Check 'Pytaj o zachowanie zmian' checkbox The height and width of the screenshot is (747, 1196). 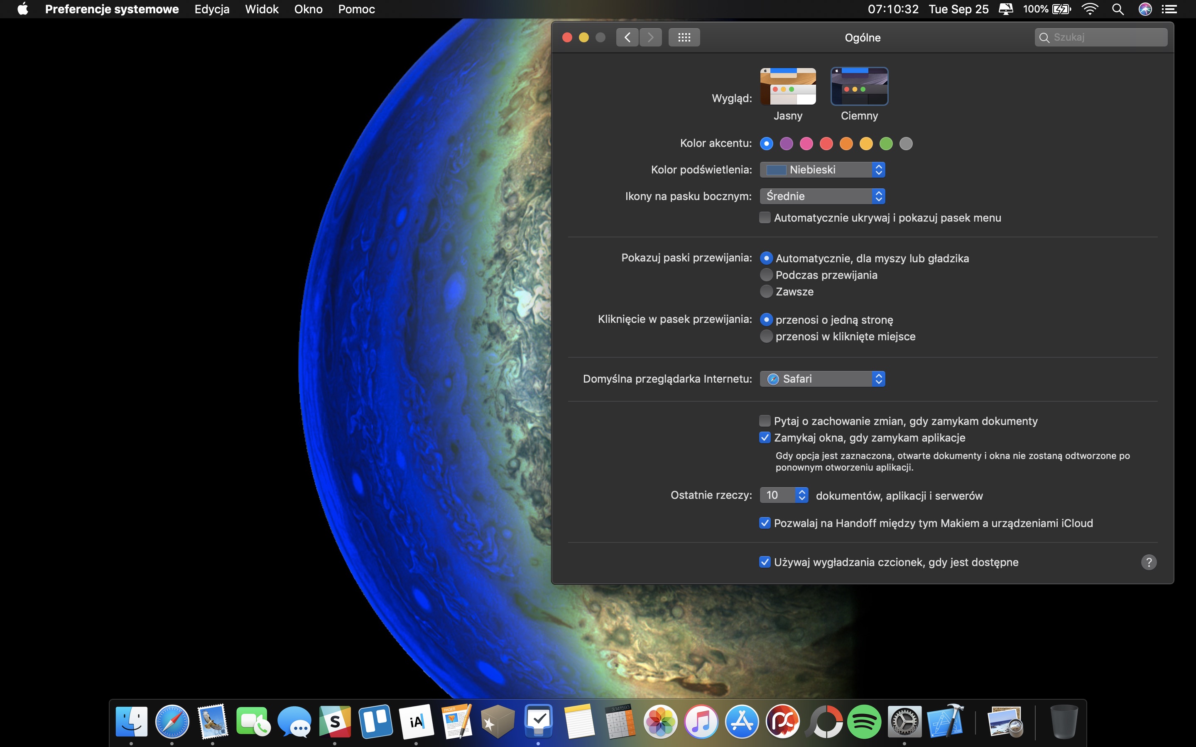click(x=765, y=420)
